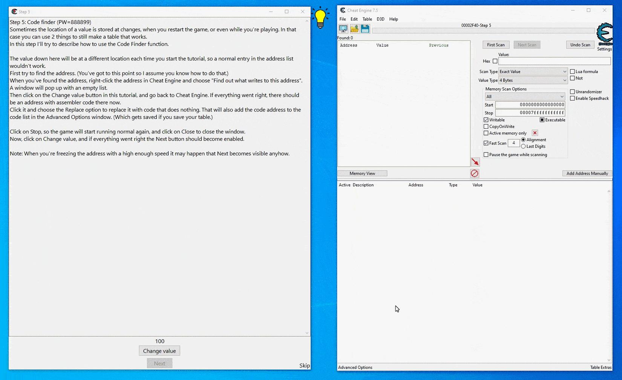The image size is (622, 380).
Task: Click the process name 00002F40-Step 5 label
Action: 476,25
